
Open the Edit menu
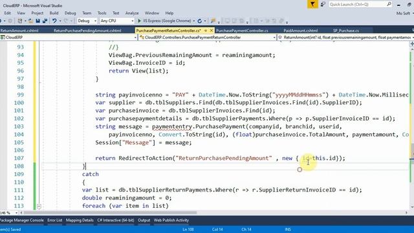7,13
